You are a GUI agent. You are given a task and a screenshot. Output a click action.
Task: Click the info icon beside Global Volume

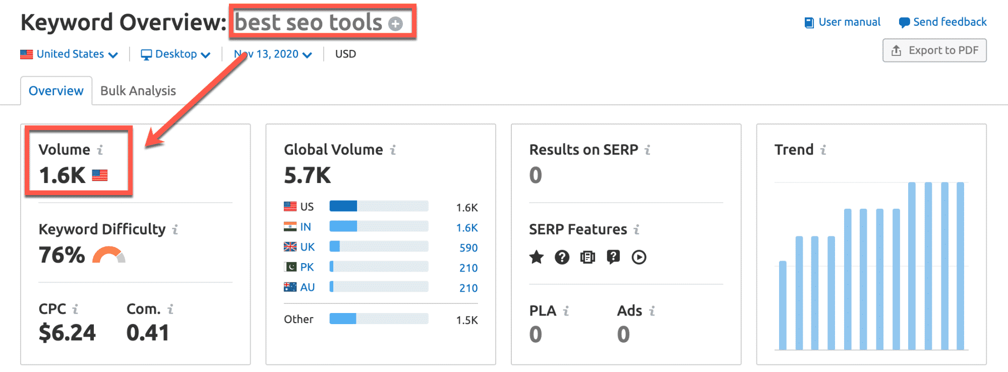pos(393,150)
